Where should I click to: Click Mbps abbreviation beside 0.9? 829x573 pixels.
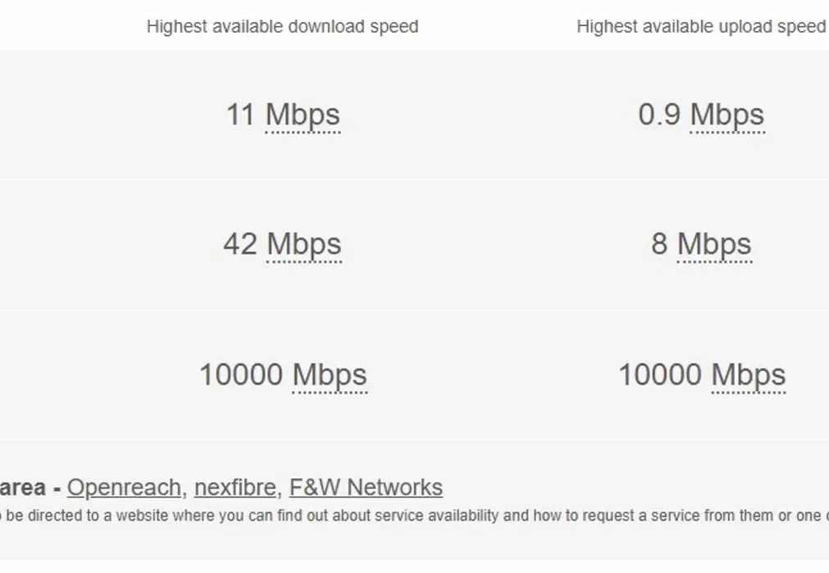[x=727, y=115]
